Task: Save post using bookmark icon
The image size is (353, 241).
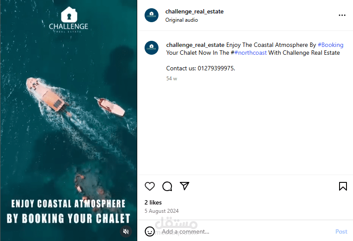Action: [343, 186]
